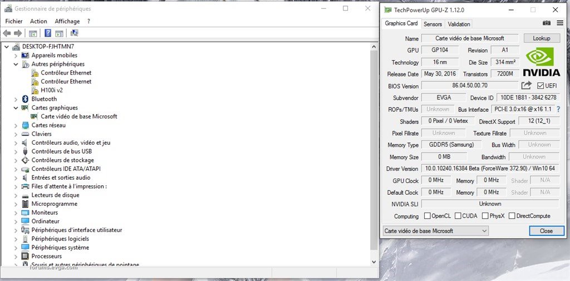Collapse the DESKTOP-FJHTMN7 root node
This screenshot has width=570, height=281.
click(7, 47)
